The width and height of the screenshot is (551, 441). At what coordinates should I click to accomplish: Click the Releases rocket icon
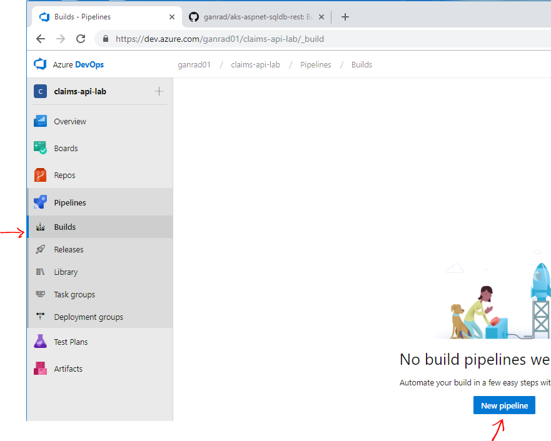(x=41, y=249)
